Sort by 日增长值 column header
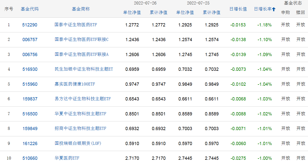This screenshot has height=165, width=308. pyautogui.click(x=238, y=9)
